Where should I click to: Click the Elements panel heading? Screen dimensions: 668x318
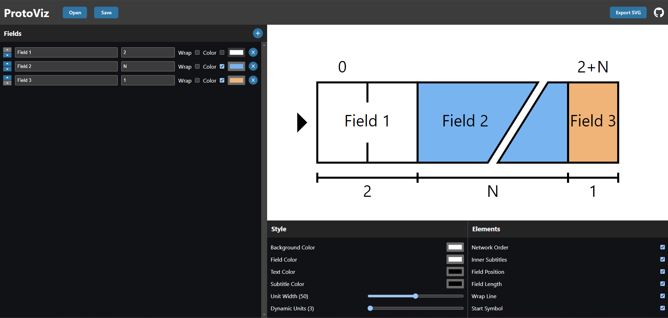coord(486,229)
